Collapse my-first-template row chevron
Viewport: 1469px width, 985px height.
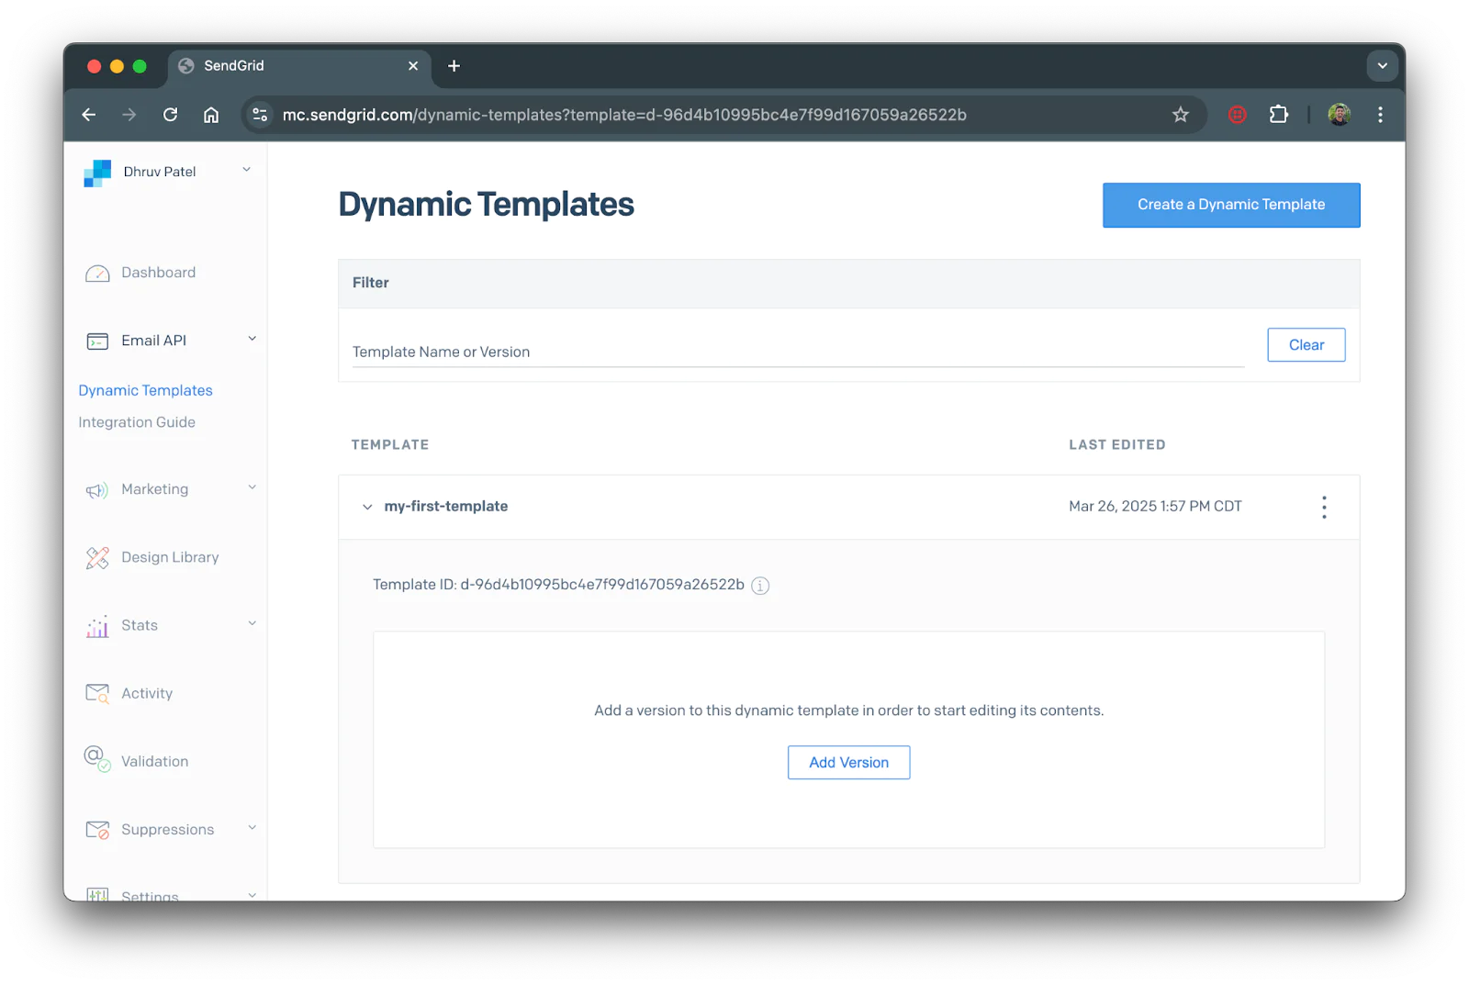pyautogui.click(x=367, y=508)
